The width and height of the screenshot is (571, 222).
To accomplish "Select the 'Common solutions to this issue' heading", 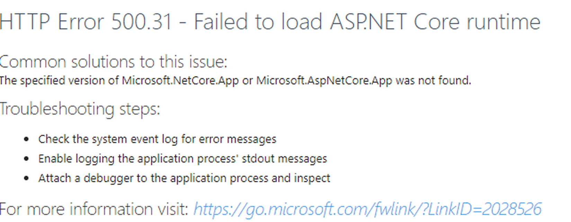I will [114, 62].
